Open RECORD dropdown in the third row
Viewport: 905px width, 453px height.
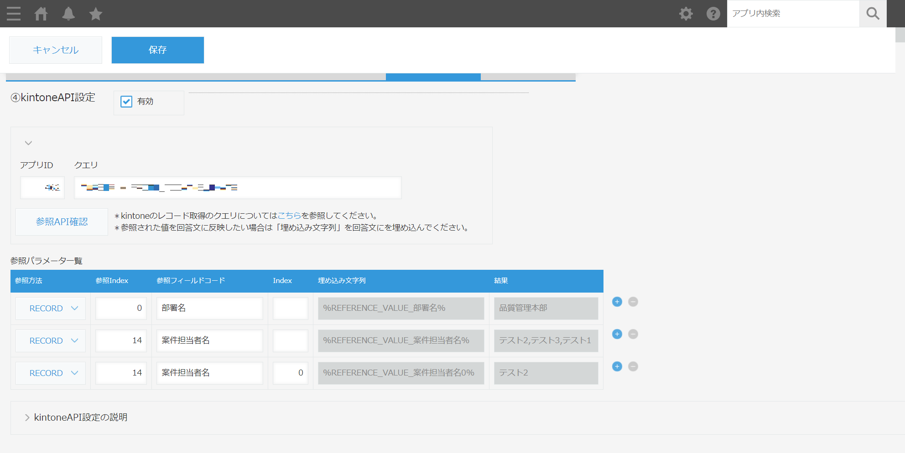click(x=51, y=373)
